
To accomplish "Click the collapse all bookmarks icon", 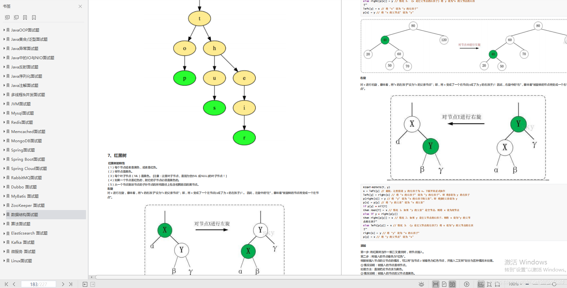I will click(16, 18).
